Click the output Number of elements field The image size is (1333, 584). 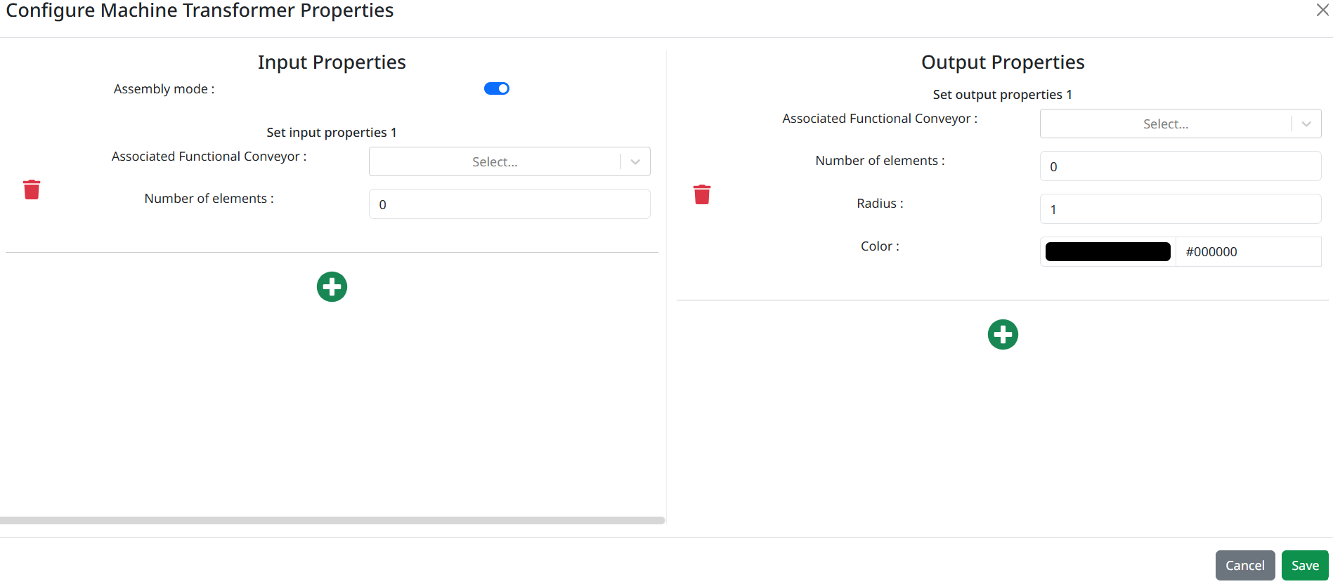(x=1180, y=167)
